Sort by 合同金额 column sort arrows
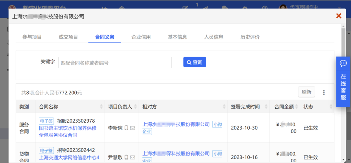The height and width of the screenshot is (163, 351). [296, 107]
